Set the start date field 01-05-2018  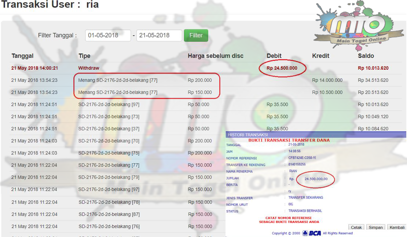[108, 36]
